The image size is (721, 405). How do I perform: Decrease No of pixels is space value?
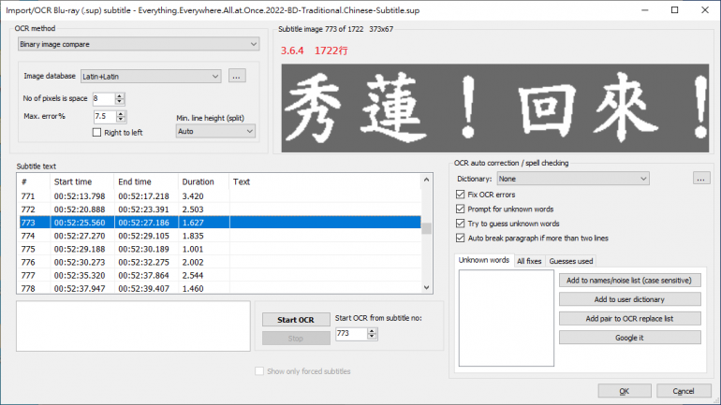pos(120,101)
